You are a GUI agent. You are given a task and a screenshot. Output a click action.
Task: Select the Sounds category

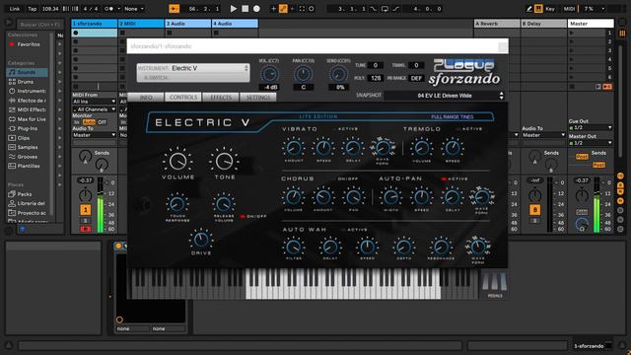tap(27, 72)
